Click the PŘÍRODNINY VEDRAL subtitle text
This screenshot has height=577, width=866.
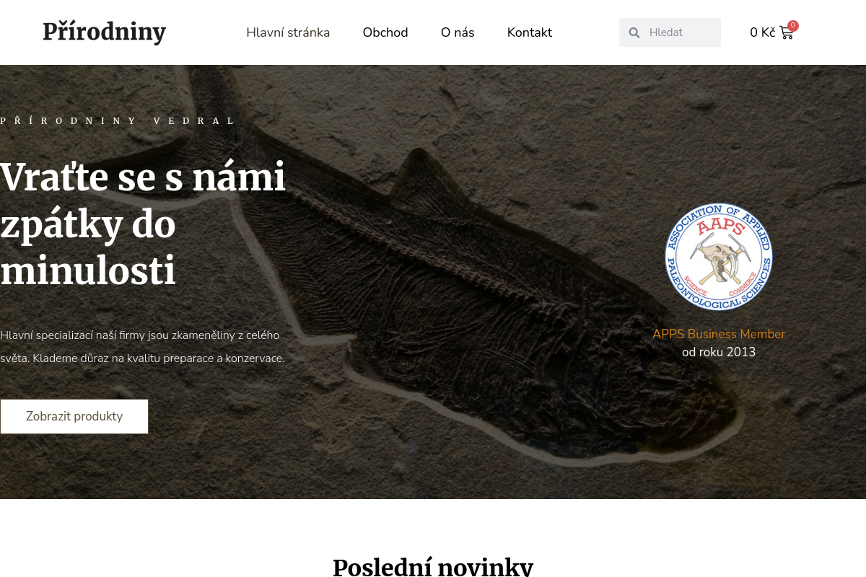click(118, 121)
